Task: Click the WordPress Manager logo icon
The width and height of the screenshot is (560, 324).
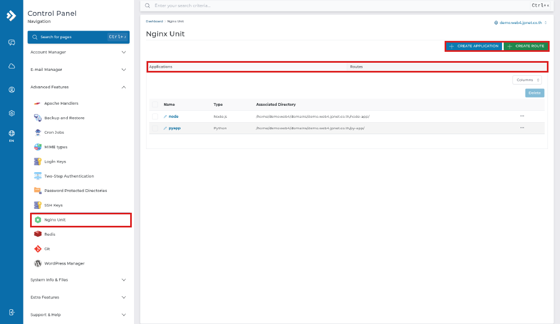Action: pos(38,263)
